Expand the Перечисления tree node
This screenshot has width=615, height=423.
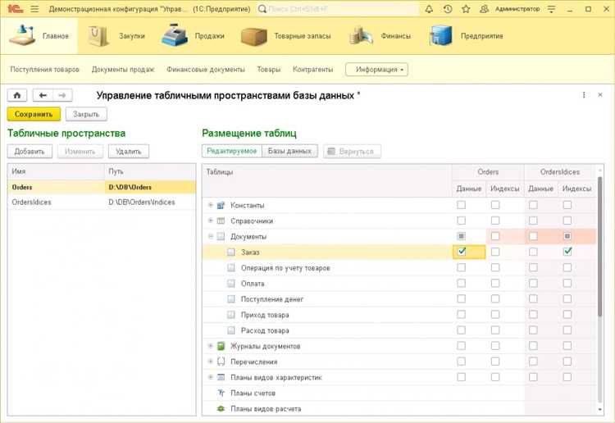pos(211,362)
